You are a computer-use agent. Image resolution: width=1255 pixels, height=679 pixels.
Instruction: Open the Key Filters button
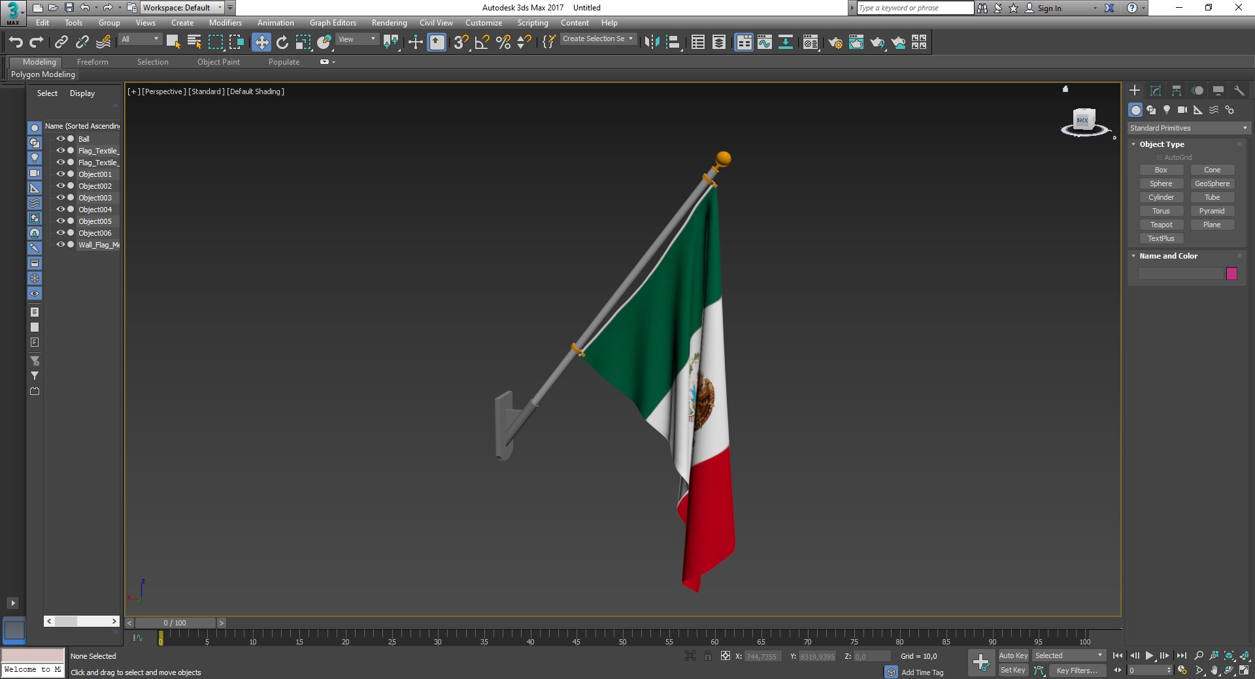click(x=1077, y=671)
